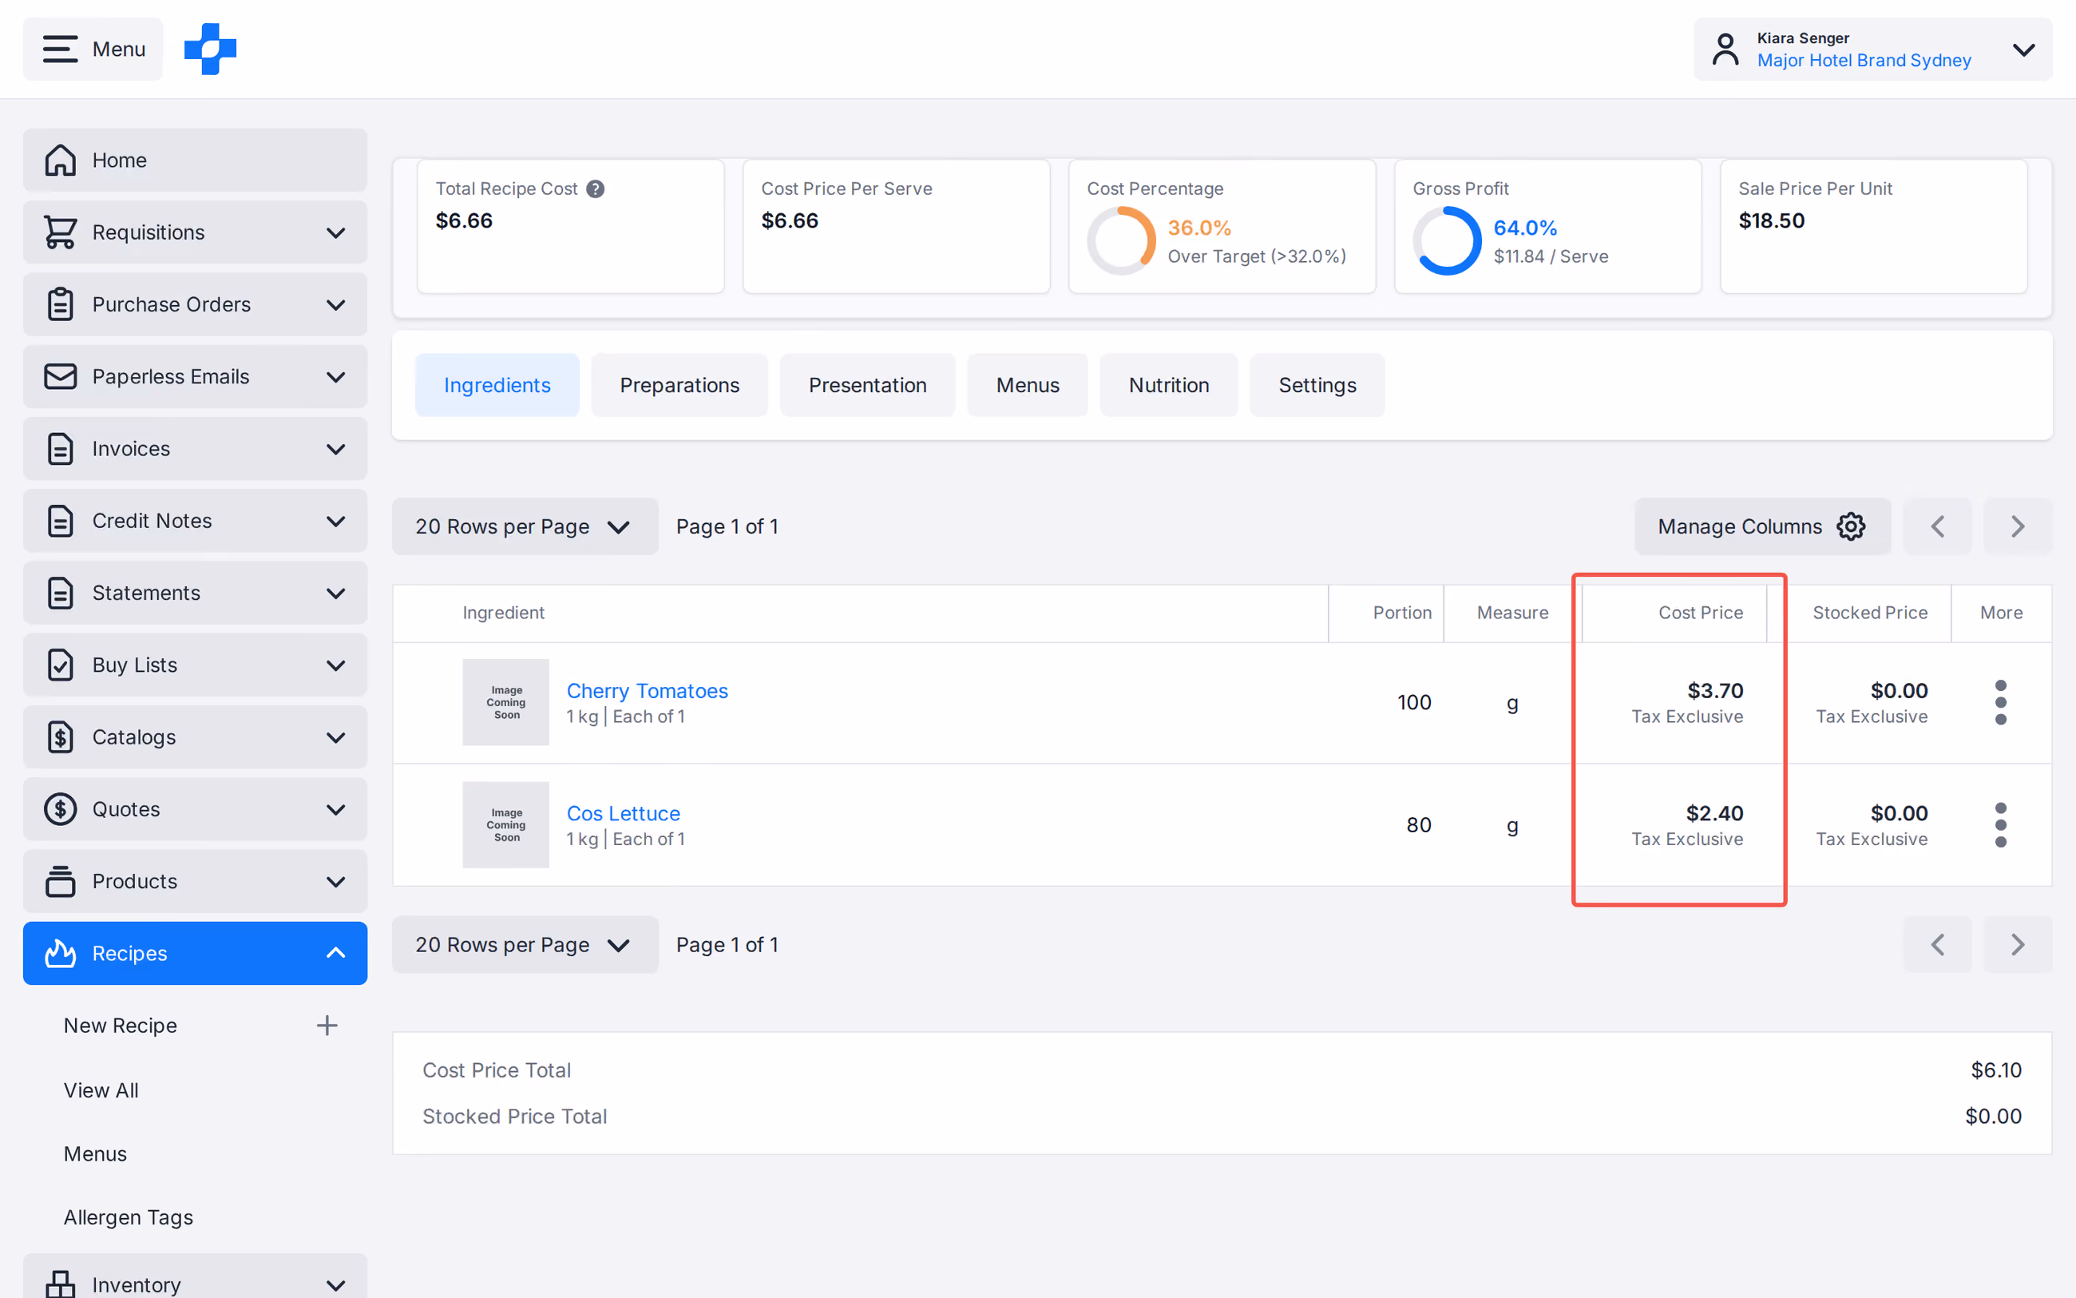
Task: Switch to the Preparations tab
Action: click(x=679, y=386)
